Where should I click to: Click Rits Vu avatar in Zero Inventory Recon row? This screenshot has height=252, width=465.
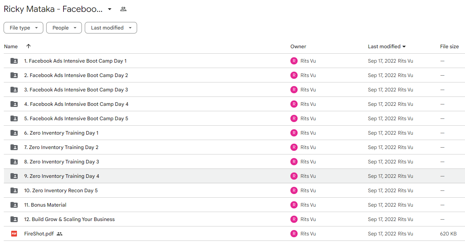click(294, 190)
